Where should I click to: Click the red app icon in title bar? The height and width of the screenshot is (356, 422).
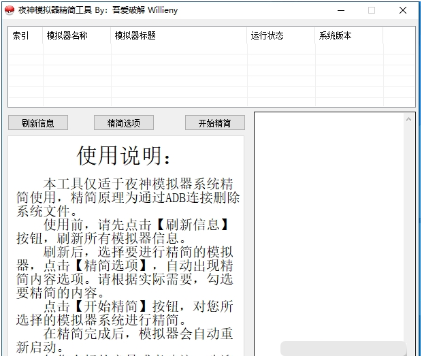[10, 10]
